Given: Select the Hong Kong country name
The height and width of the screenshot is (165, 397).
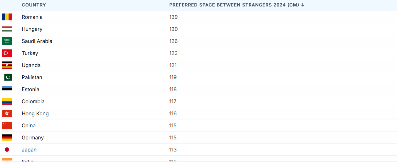Looking at the screenshot, I should [35, 114].
